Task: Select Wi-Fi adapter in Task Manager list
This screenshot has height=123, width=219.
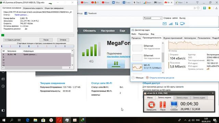Action: tap(146, 67)
